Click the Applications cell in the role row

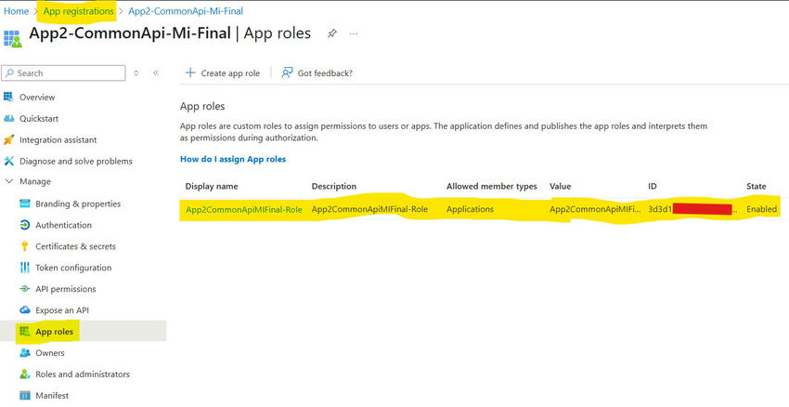click(470, 209)
